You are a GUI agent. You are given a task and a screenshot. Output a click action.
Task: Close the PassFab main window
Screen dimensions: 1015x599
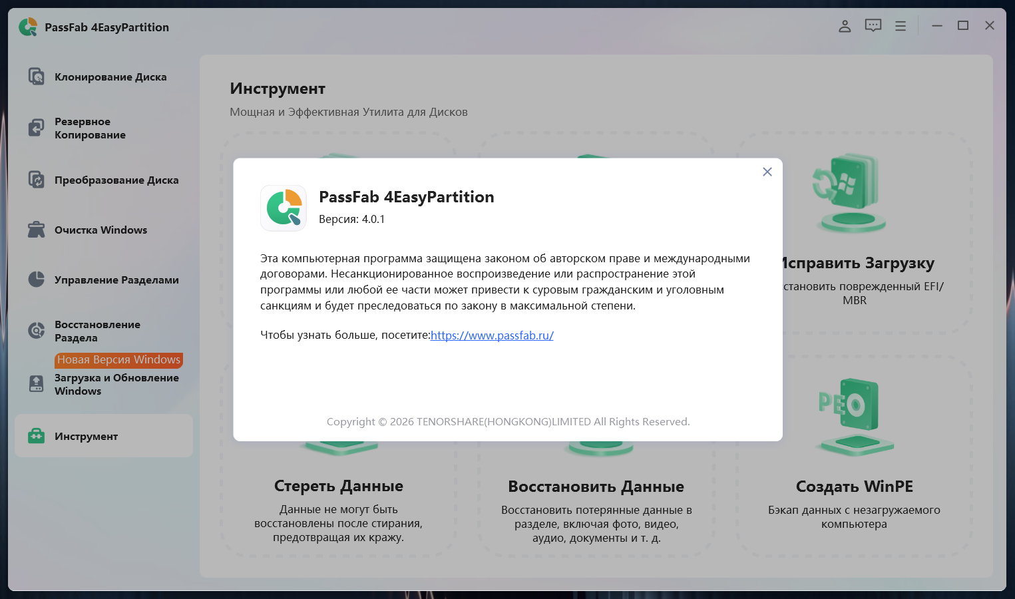tap(990, 25)
